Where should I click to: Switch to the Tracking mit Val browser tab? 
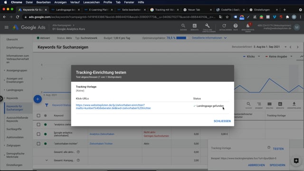(x=165, y=9)
